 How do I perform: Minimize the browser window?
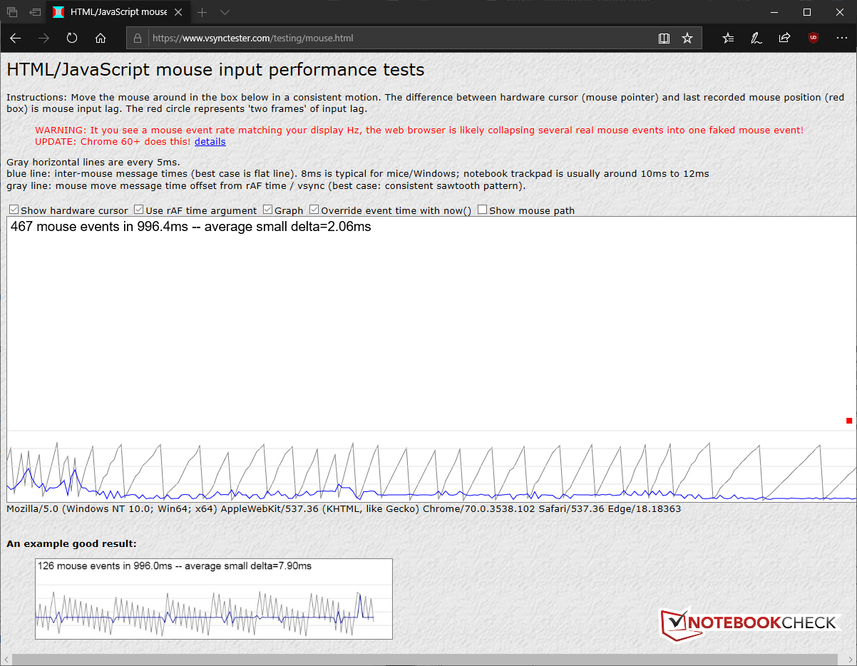(x=774, y=12)
